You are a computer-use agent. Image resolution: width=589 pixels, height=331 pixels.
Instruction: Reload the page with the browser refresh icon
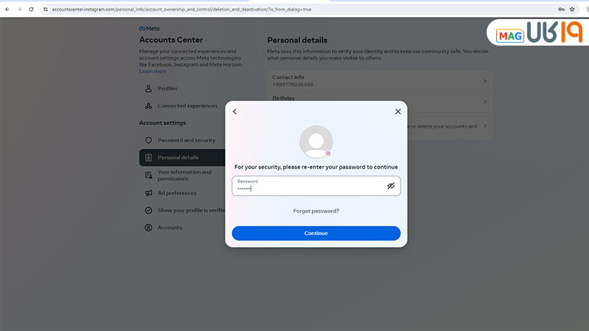32,9
